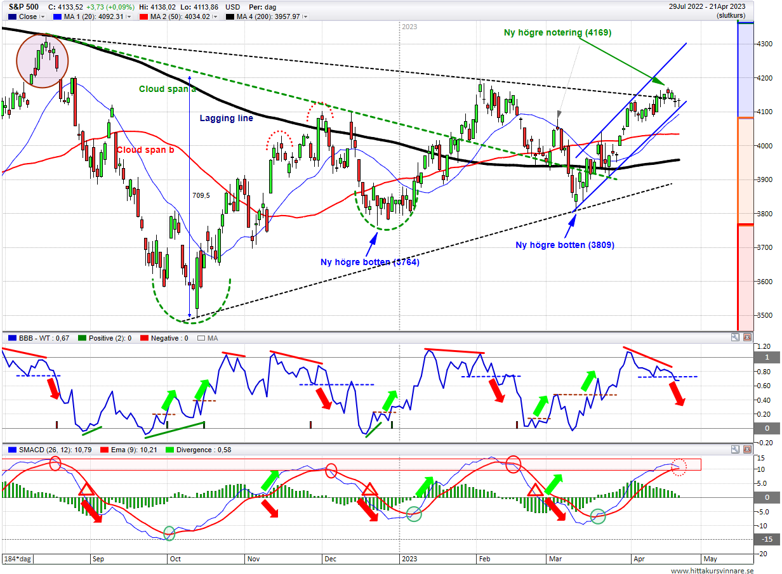
Task: Click the 'Lagging line' annotation text
Action: coord(227,118)
